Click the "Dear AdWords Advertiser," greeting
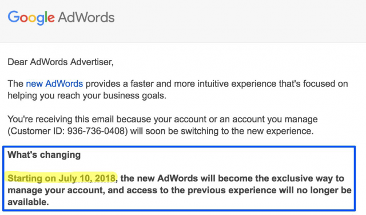Image resolution: width=366 pixels, height=215 pixels. click(x=61, y=62)
